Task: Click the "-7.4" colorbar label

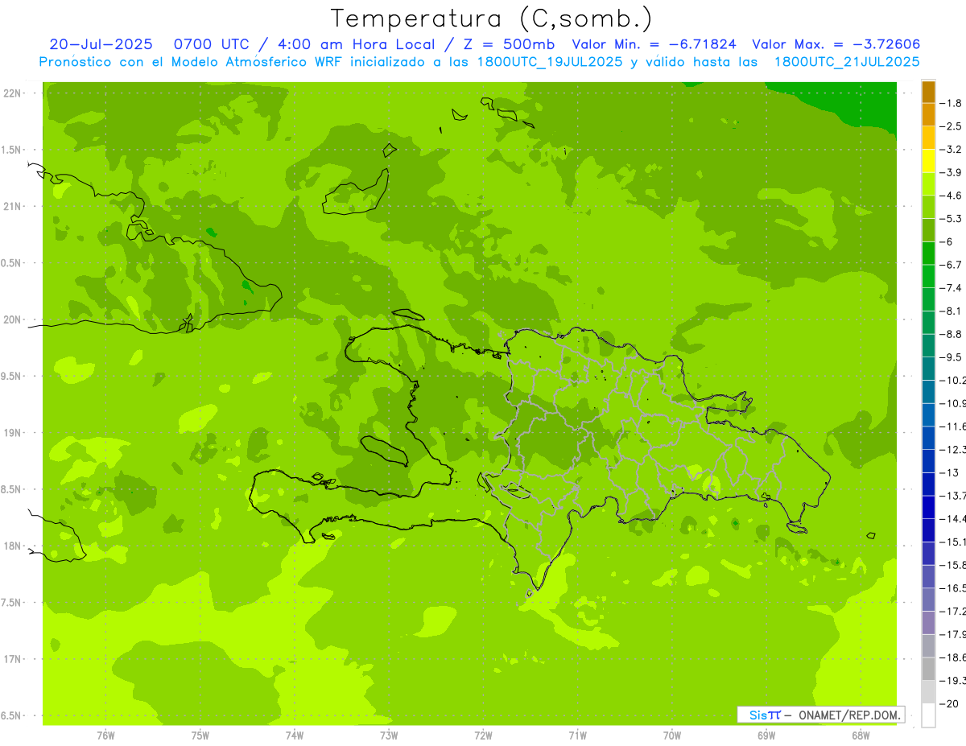Action: [952, 288]
